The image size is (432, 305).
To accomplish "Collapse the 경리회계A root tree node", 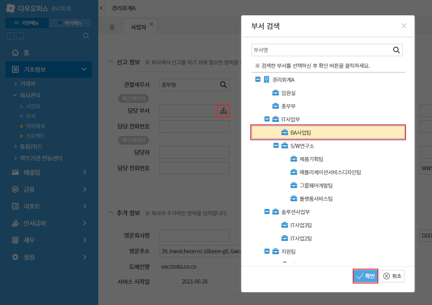I will [x=257, y=79].
